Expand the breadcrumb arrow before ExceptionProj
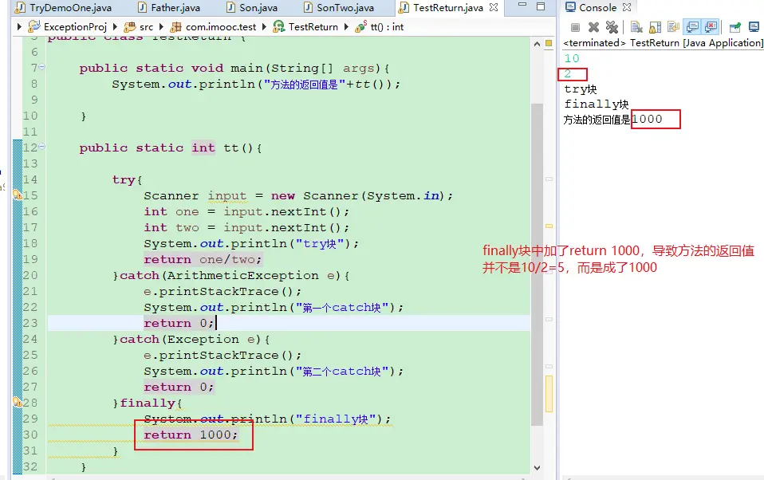 click(x=19, y=27)
